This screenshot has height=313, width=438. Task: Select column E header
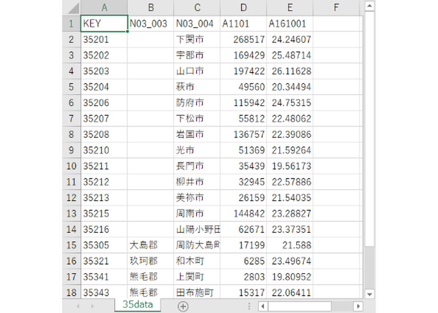point(290,8)
